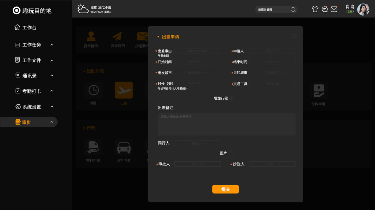Toggle the 通讯录 chevron arrow
This screenshot has height=210, width=375.
point(52,76)
